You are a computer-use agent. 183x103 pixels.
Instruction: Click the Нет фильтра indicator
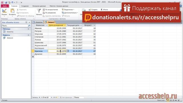tap(66, 97)
